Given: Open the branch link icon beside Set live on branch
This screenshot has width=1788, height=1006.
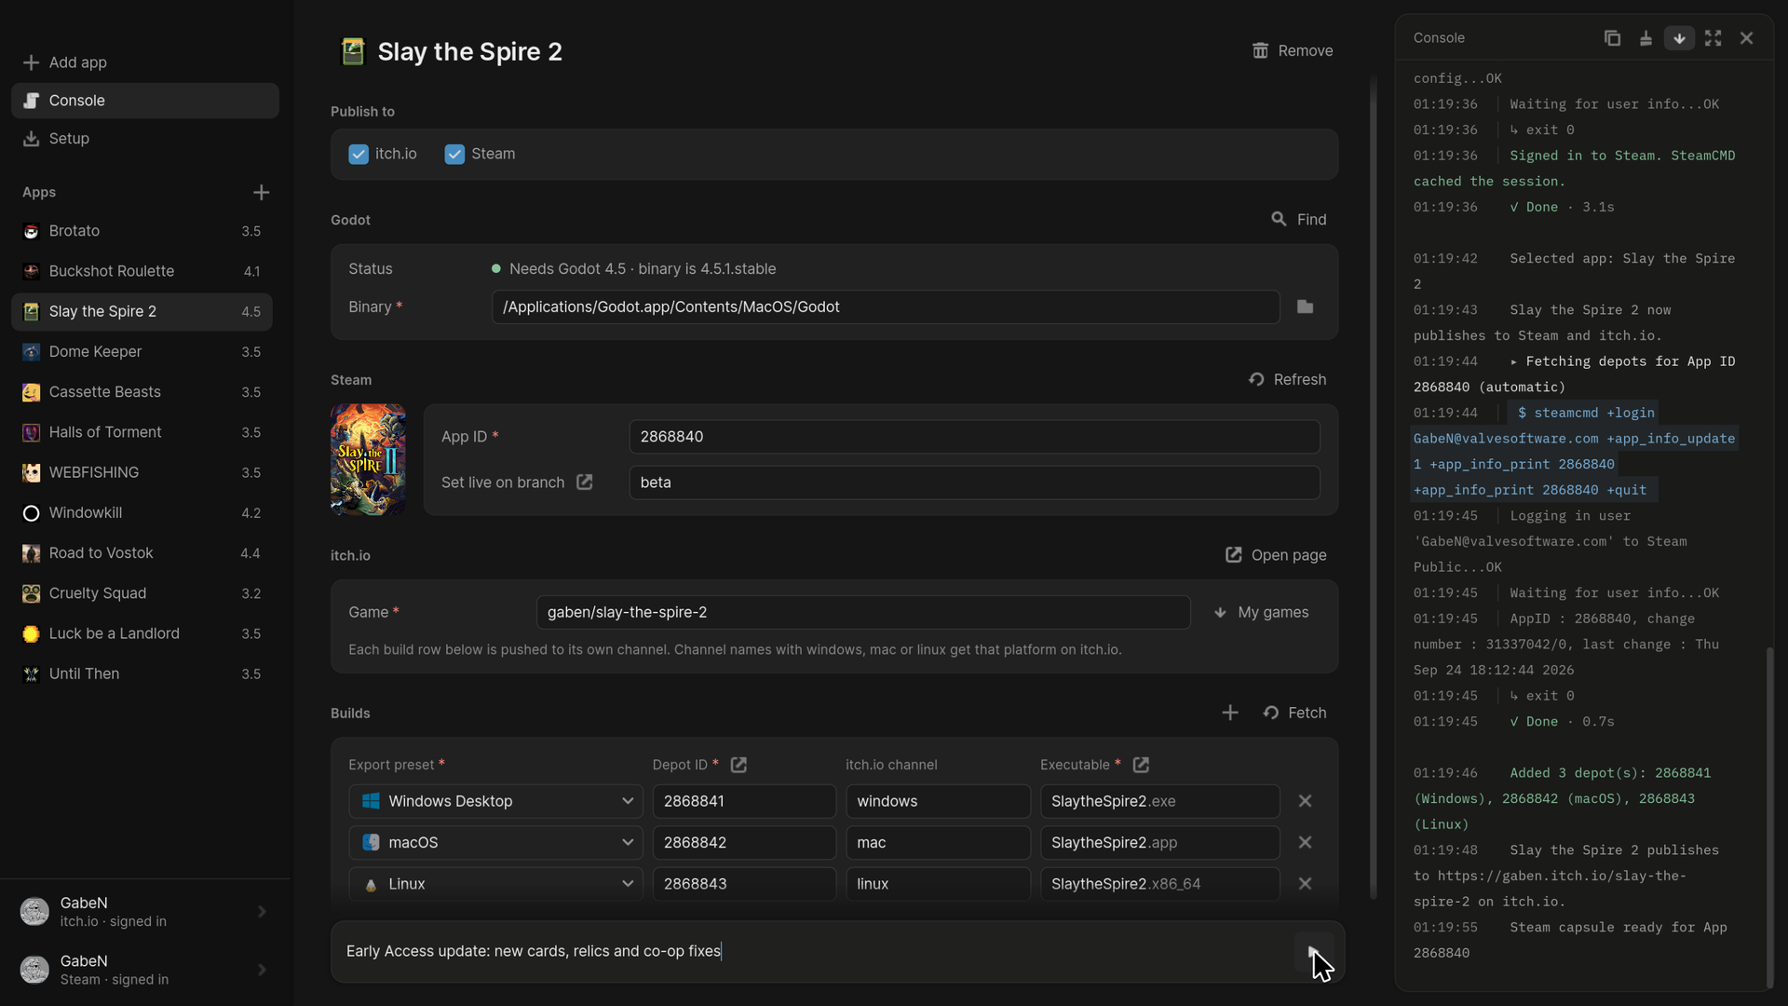Looking at the screenshot, I should [584, 482].
